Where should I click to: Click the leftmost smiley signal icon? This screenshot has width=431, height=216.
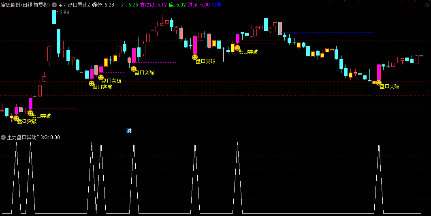(16, 118)
